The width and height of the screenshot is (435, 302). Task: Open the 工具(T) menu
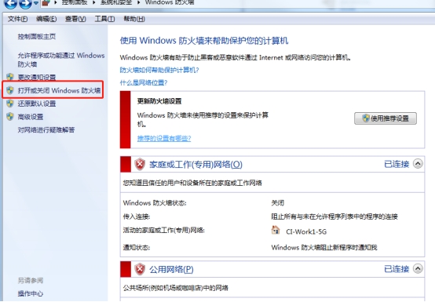(x=104, y=19)
